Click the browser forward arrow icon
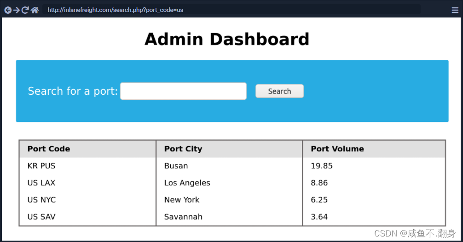463x242 pixels. coord(17,10)
